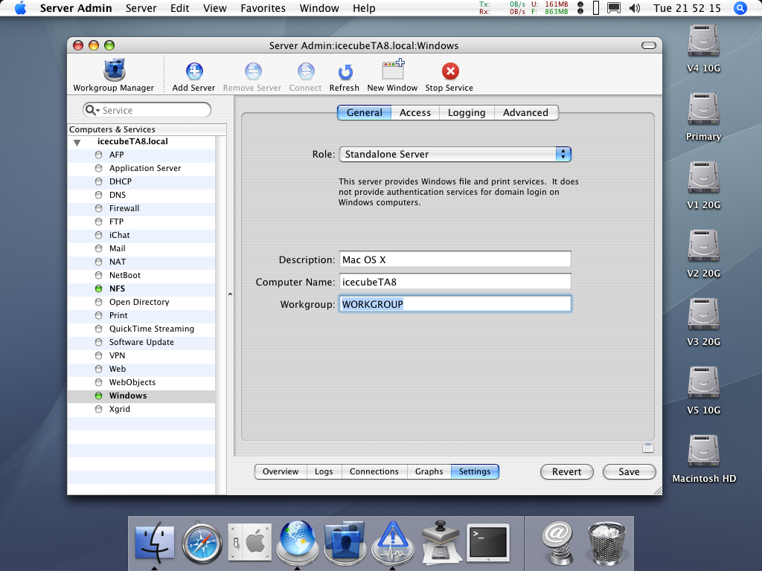Show the Connections pane

pos(374,471)
